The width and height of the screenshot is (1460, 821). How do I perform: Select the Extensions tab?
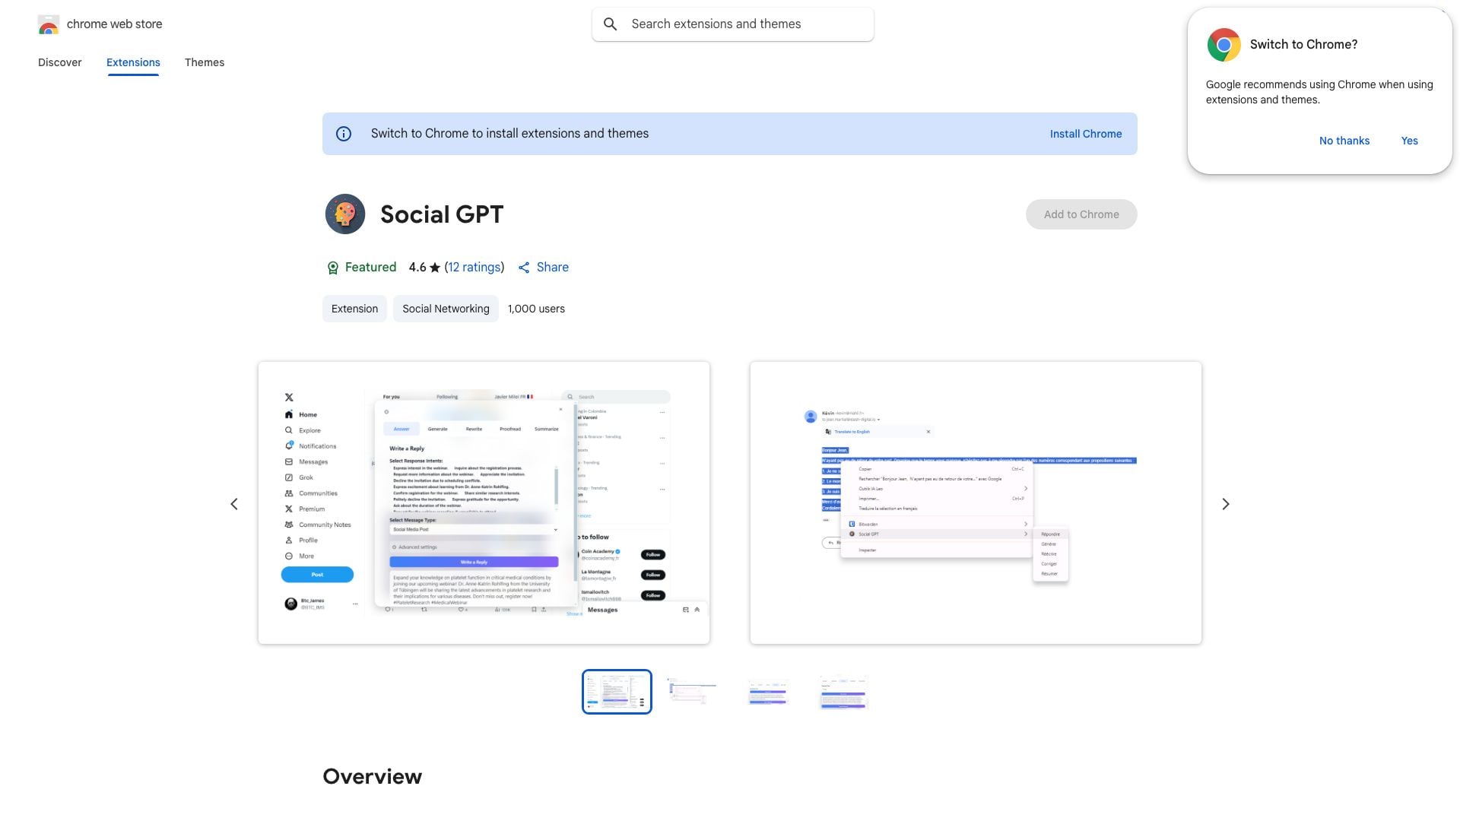tap(133, 62)
